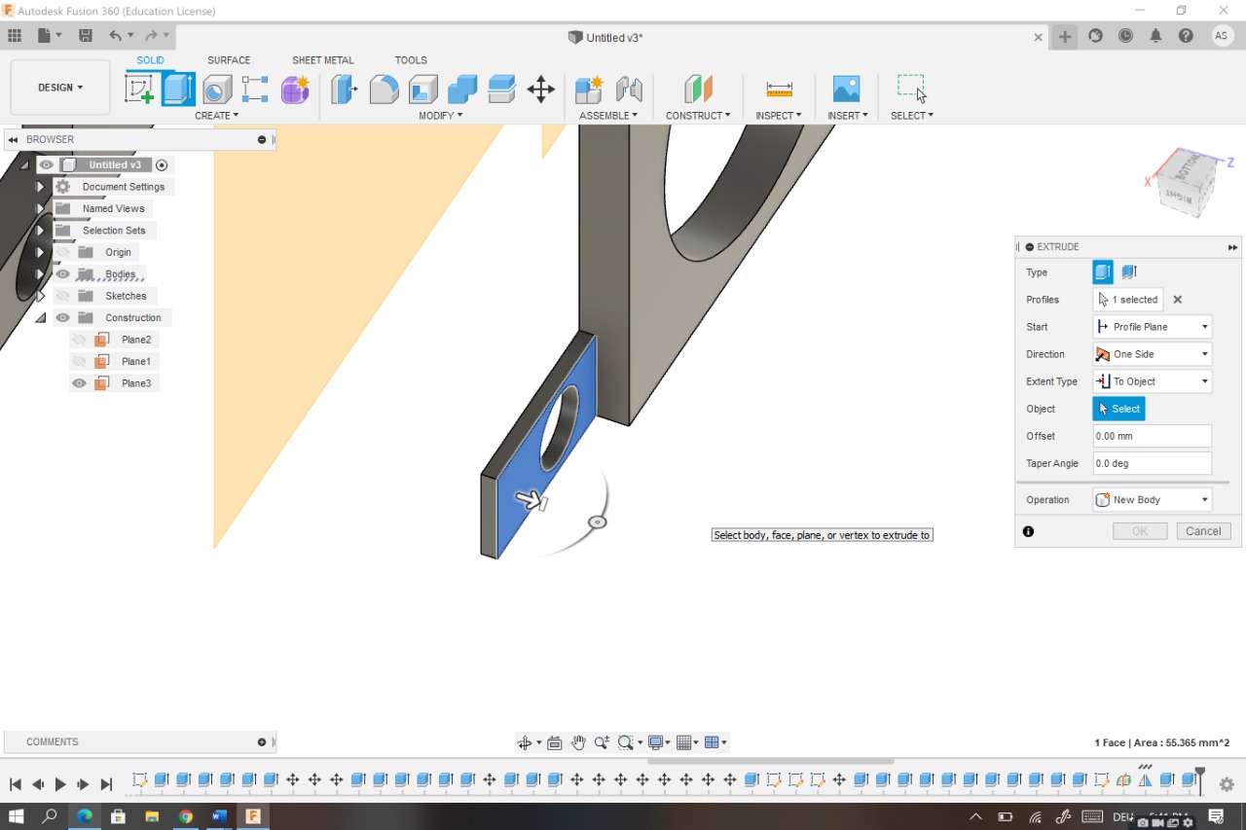This screenshot has height=830, width=1246.
Task: Select the Shell tool
Action: coord(423,90)
